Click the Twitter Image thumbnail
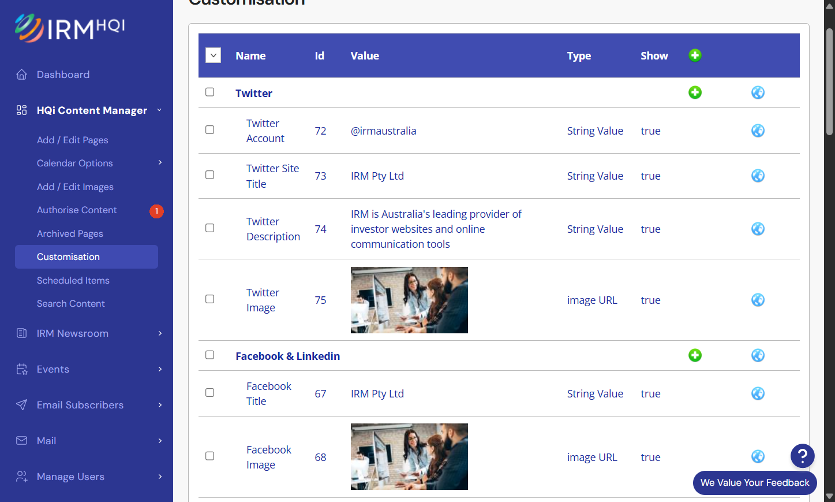 409,300
